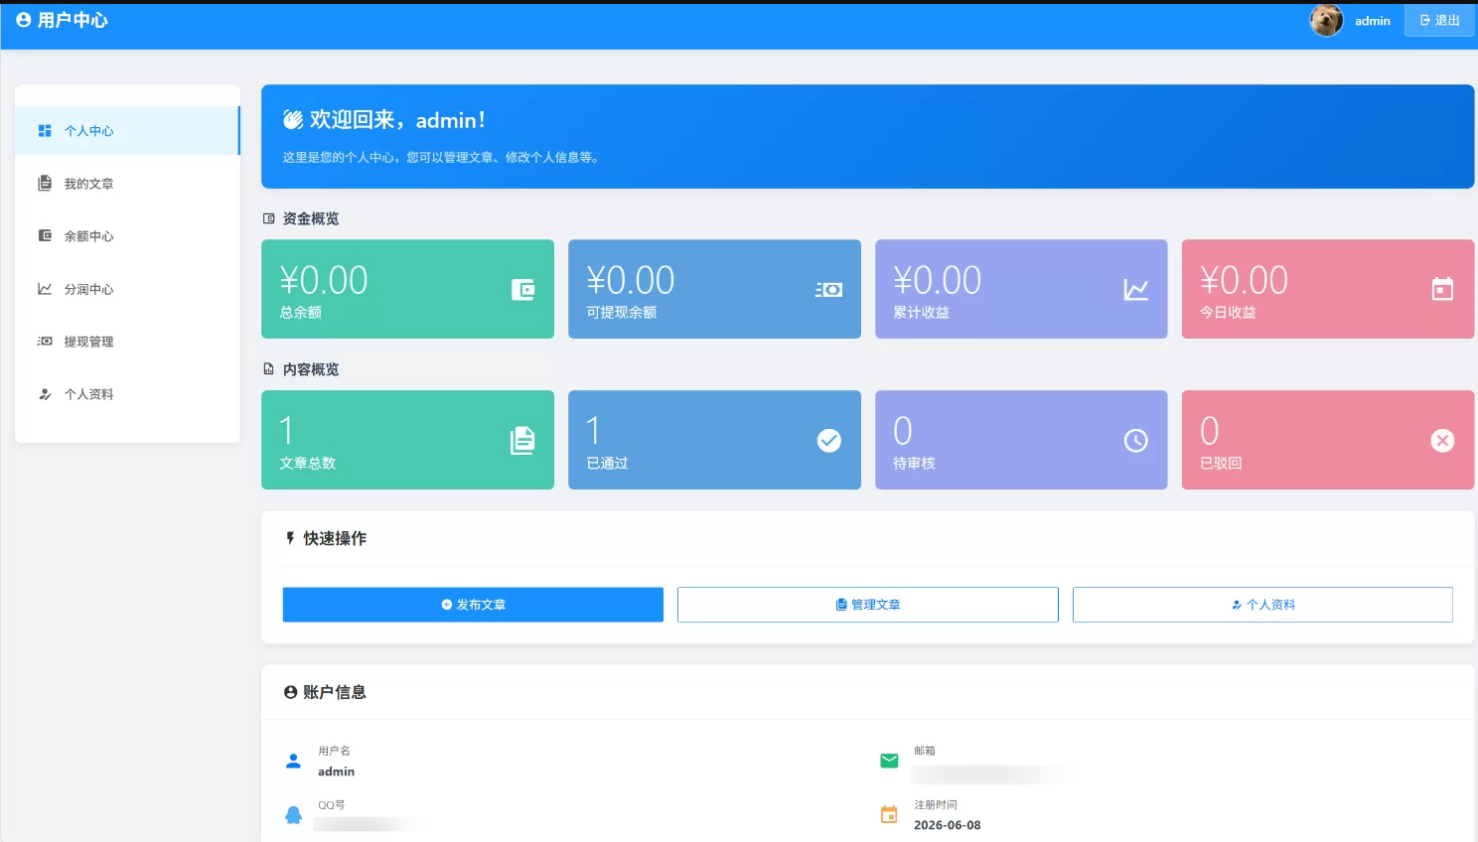
Task: Click the user icon beside 账户信息
Action: [x=290, y=692]
